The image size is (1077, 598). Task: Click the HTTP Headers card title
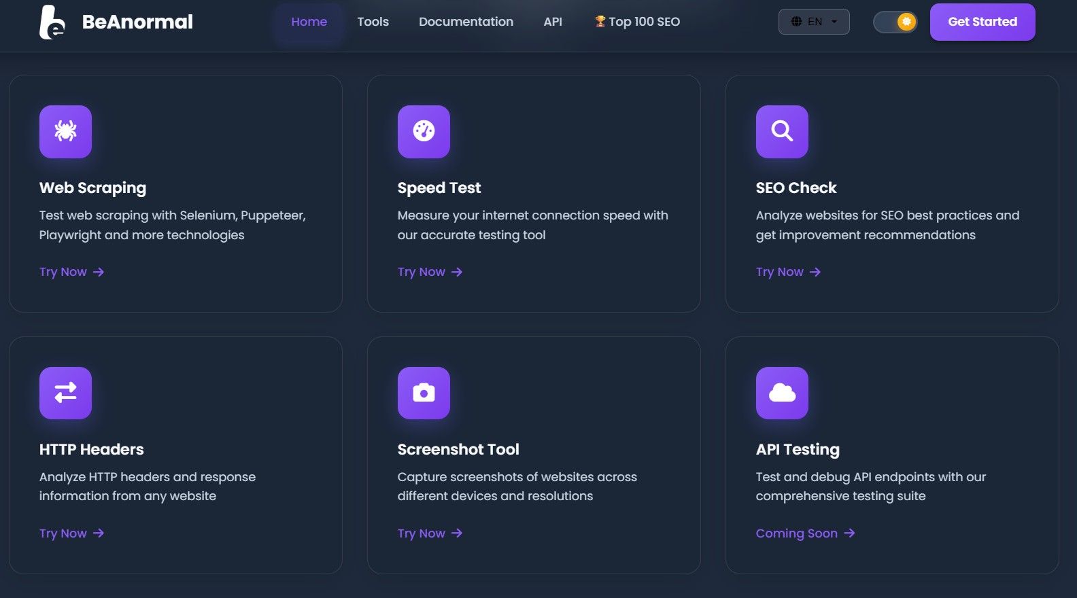(92, 449)
